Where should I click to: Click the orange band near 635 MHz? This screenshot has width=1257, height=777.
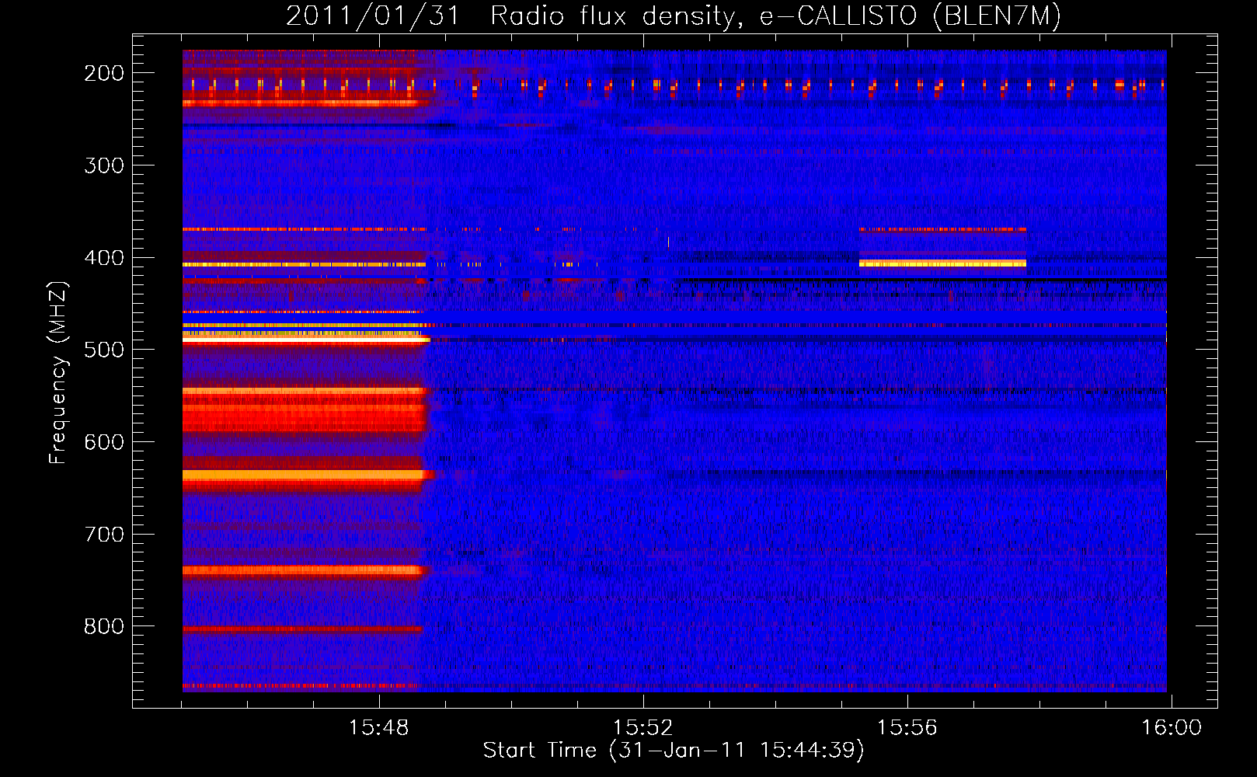point(305,474)
